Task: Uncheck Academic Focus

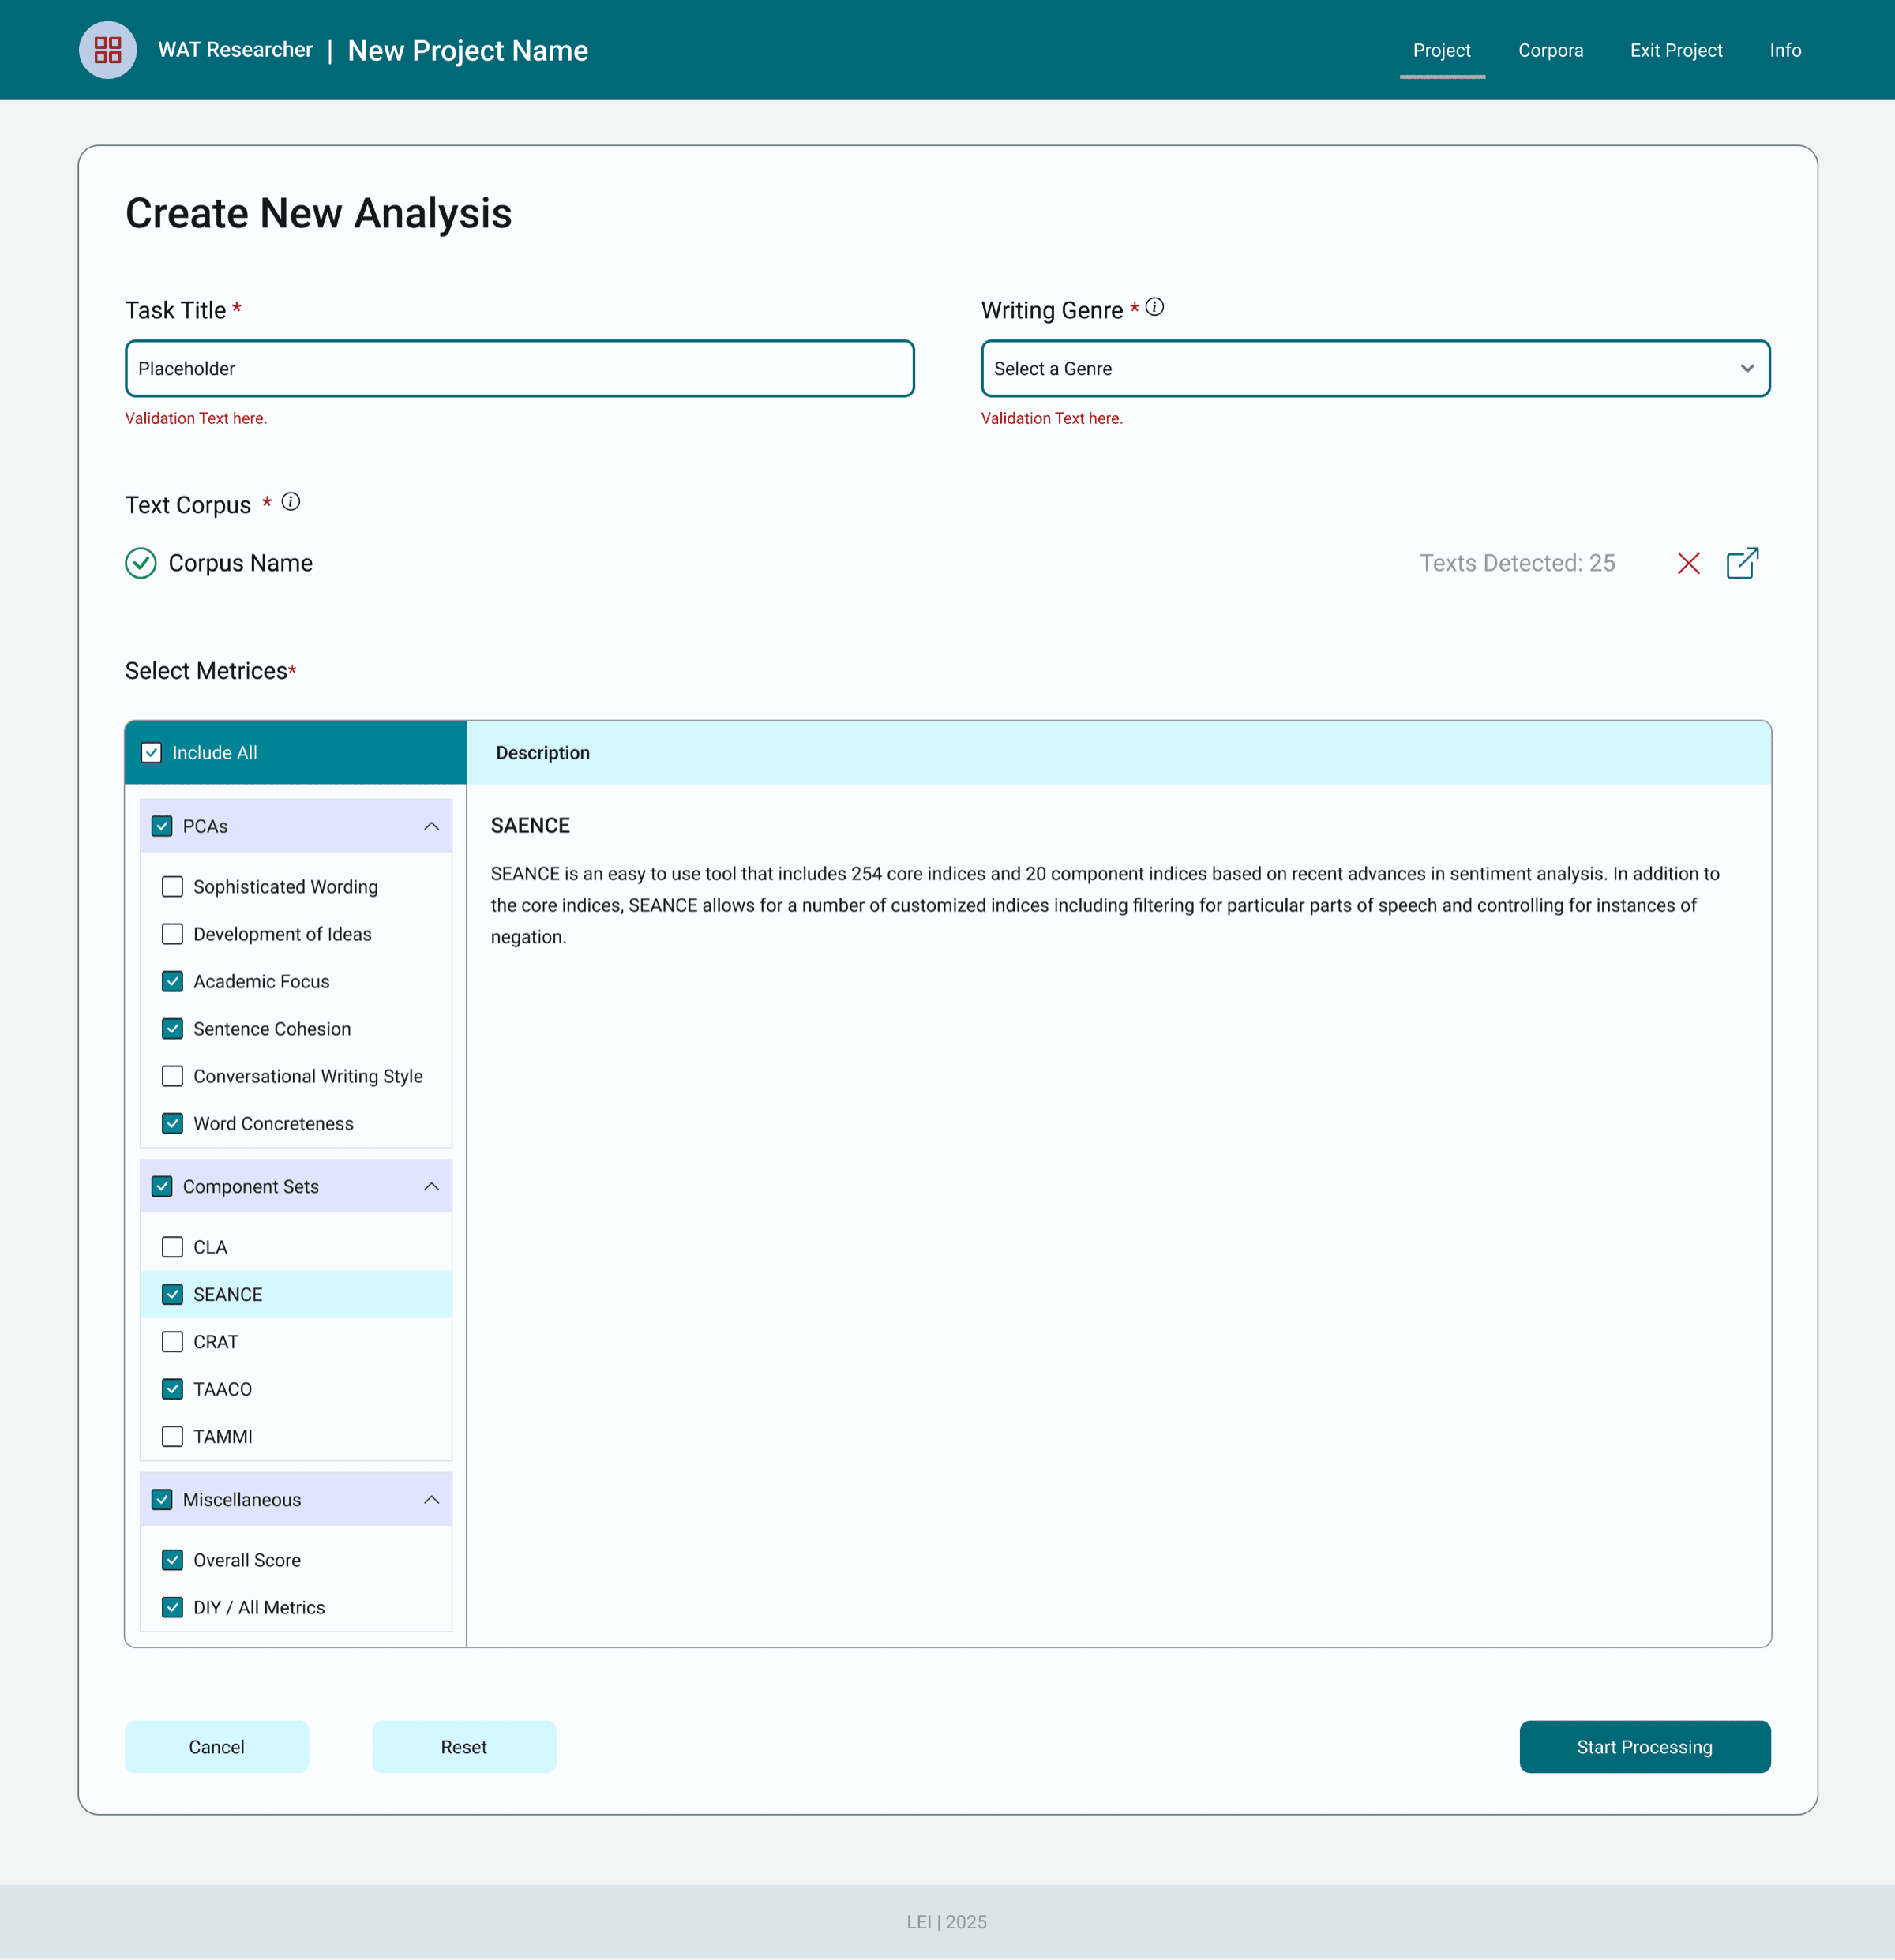Action: [x=172, y=981]
